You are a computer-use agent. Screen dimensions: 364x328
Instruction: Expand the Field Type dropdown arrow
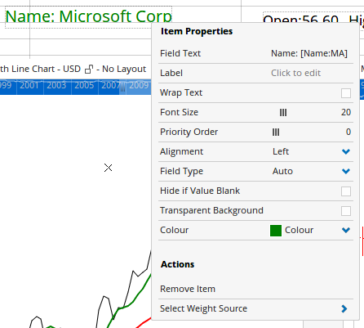(x=346, y=171)
